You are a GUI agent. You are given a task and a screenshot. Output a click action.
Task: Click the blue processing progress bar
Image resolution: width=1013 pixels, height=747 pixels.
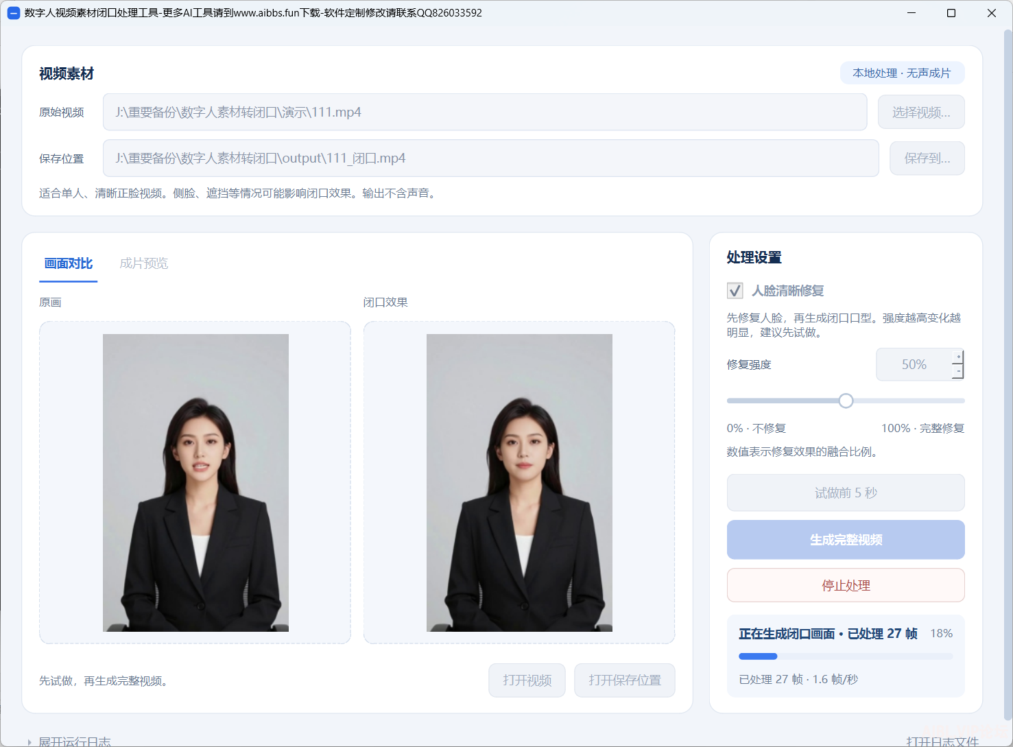click(x=846, y=656)
